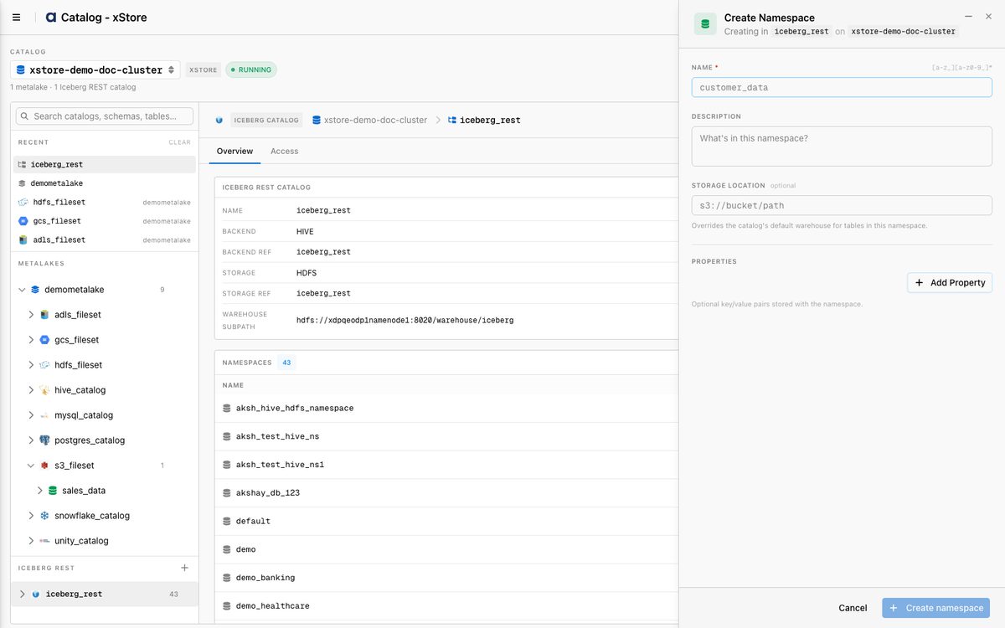Click the Create Namespace green header icon

(705, 24)
